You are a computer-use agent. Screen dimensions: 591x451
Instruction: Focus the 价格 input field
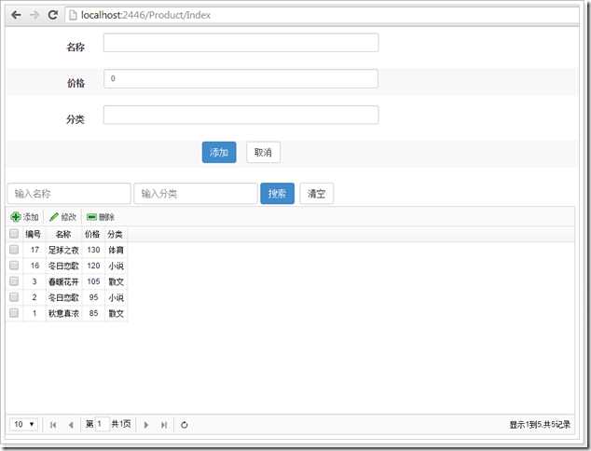click(x=241, y=79)
